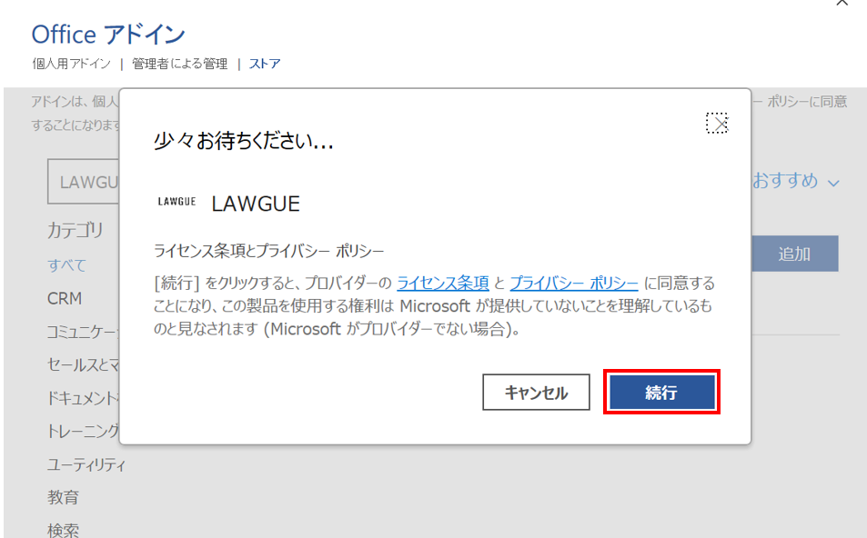Select the ストア tab
Viewport: 867px width, 538px height.
265,64
